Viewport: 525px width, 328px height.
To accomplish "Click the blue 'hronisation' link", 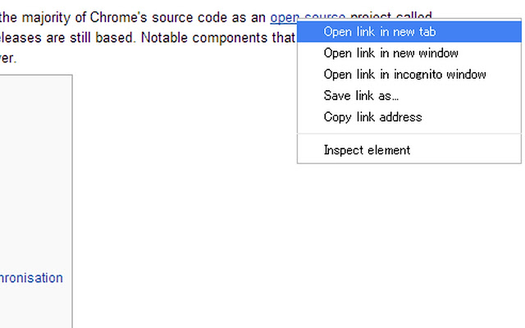I will (31, 277).
